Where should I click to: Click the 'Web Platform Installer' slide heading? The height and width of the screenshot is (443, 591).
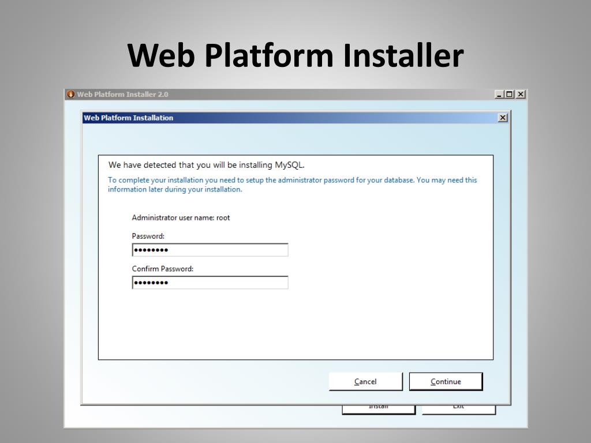tap(295, 55)
